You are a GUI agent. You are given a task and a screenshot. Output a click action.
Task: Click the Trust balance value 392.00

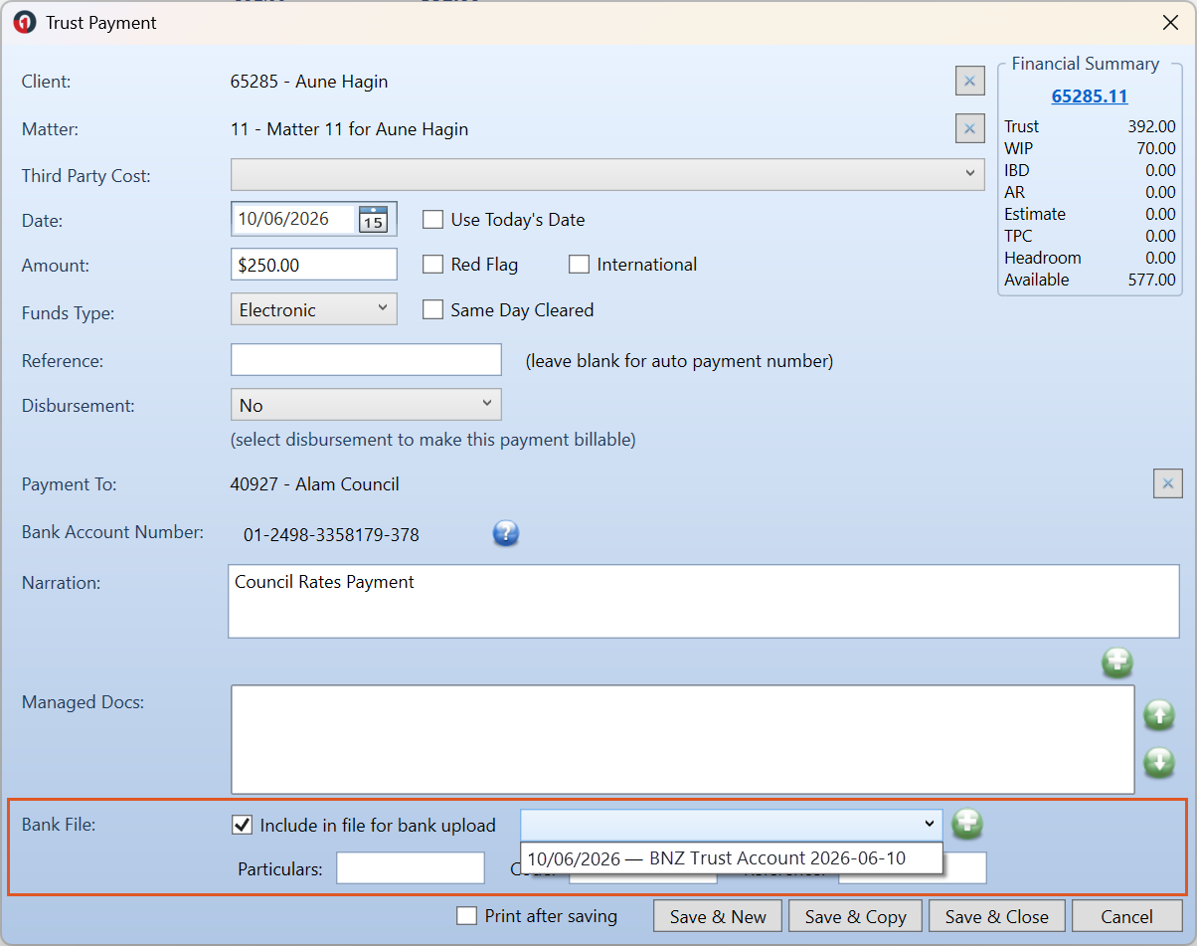click(x=1153, y=126)
